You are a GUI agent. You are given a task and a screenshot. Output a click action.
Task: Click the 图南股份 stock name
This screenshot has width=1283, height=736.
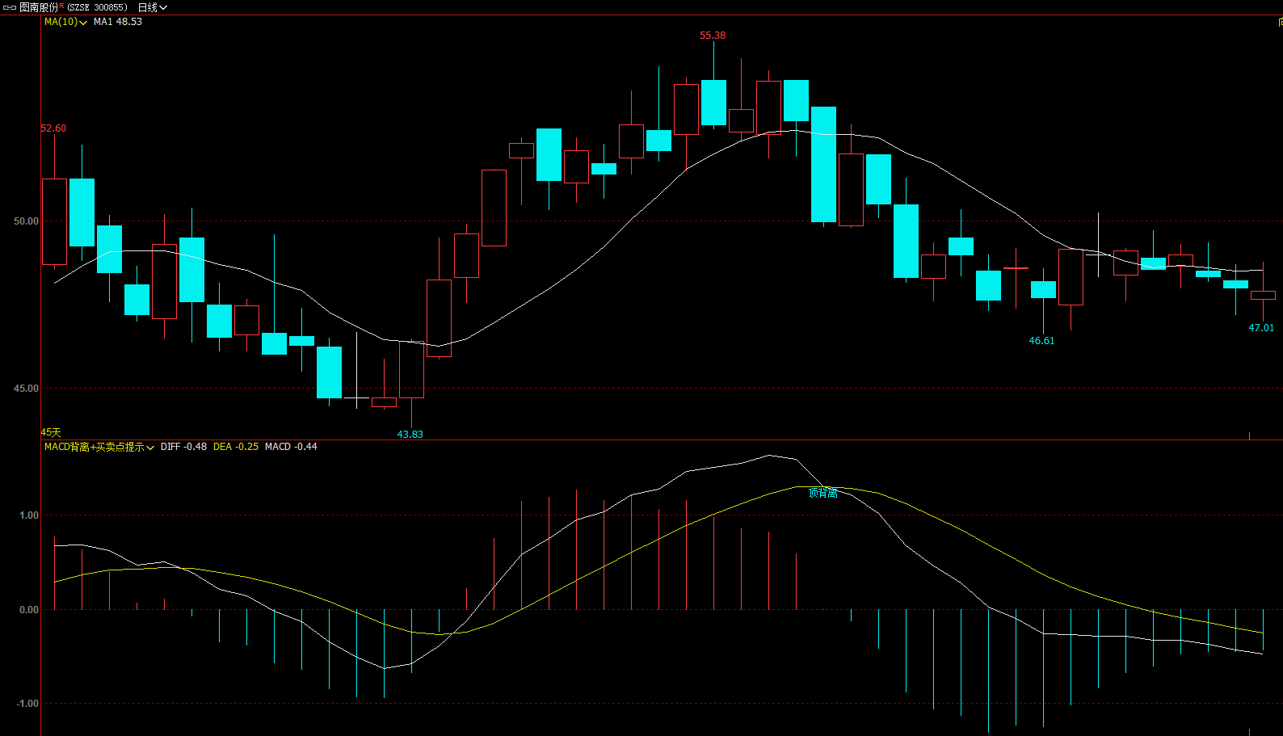39,7
